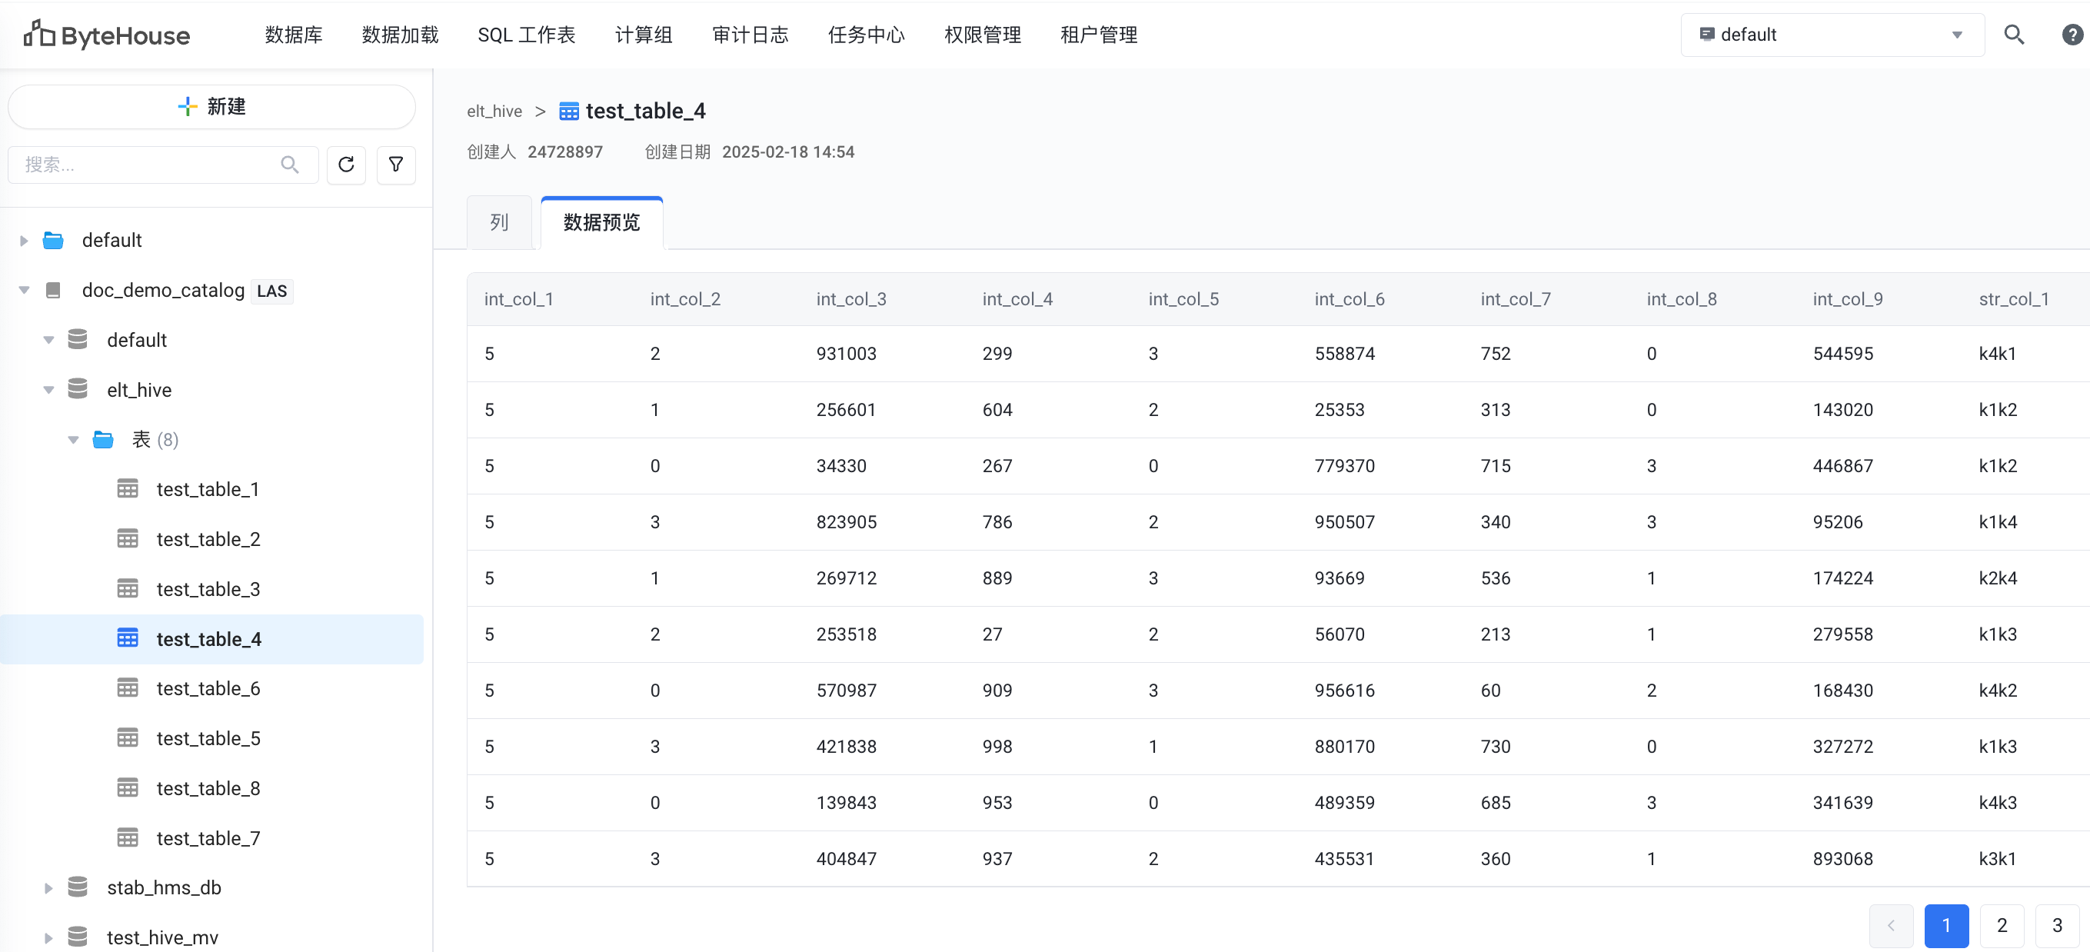The height and width of the screenshot is (952, 2090).
Task: Go to pagination page 3
Action: pyautogui.click(x=2057, y=925)
